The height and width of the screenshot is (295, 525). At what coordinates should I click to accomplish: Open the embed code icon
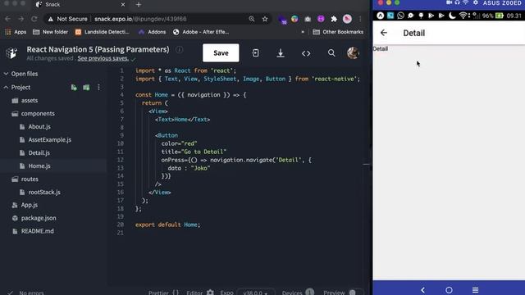pos(306,53)
